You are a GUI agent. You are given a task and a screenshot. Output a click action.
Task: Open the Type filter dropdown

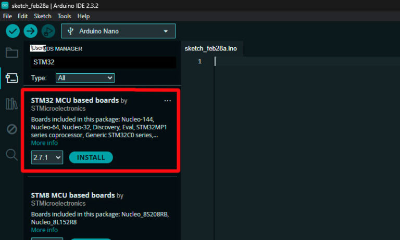point(85,78)
